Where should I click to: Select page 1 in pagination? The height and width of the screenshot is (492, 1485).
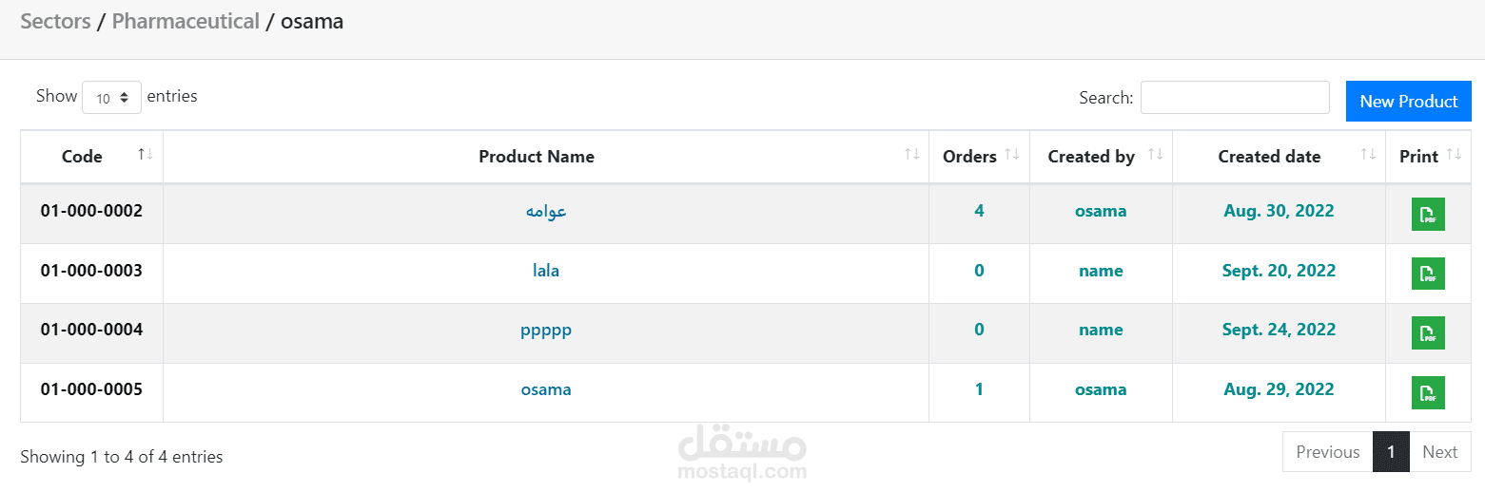point(1391,452)
